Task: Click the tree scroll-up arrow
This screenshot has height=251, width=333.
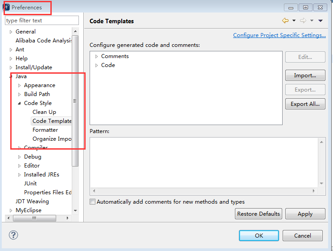Action: [x=75, y=31]
